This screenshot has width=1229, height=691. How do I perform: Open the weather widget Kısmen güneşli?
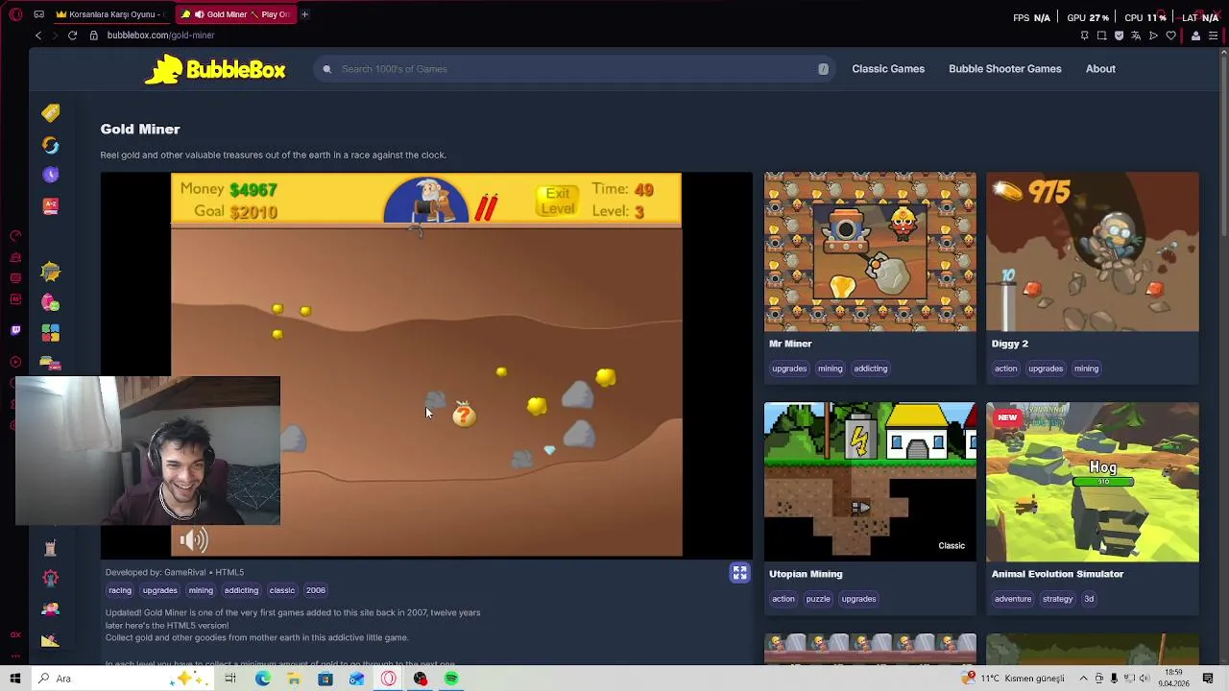(1014, 679)
